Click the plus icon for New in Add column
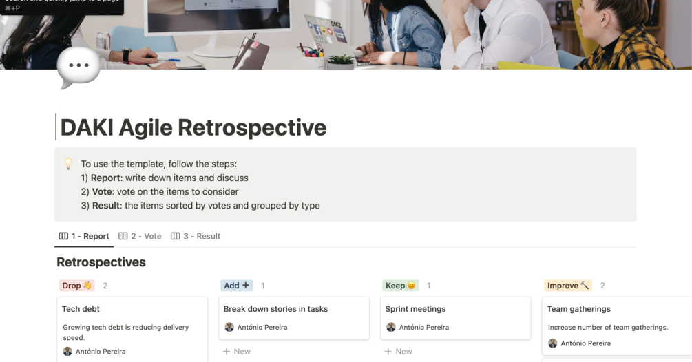 [x=227, y=352]
